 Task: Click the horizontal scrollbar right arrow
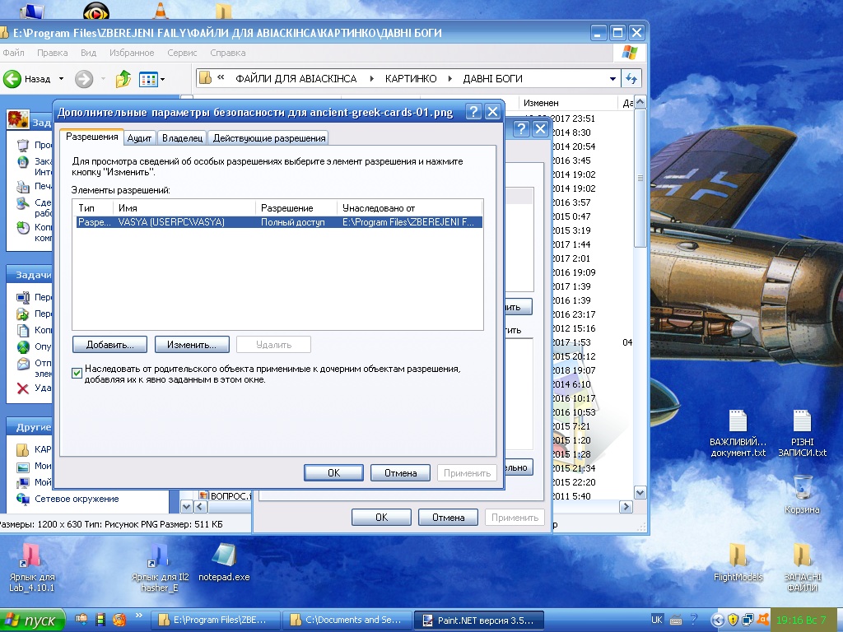(626, 506)
